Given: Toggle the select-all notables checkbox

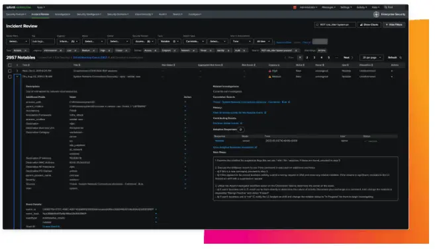Looking at the screenshot, I should point(10,65).
